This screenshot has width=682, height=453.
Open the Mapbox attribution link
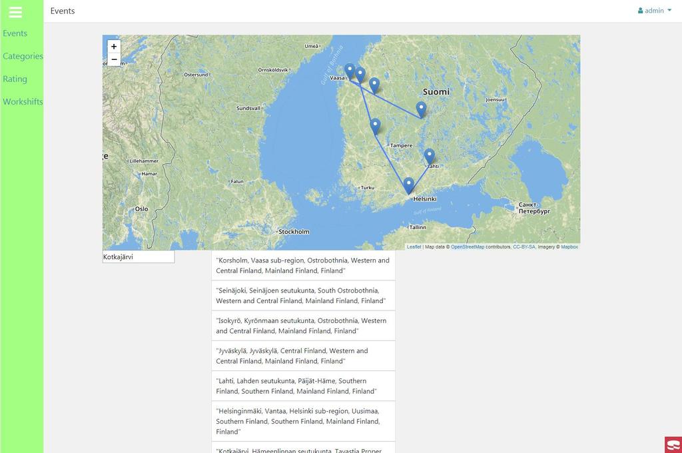point(569,246)
